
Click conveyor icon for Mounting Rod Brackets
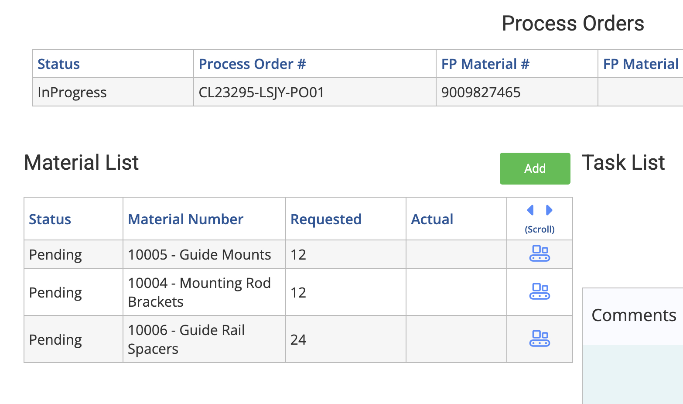540,291
